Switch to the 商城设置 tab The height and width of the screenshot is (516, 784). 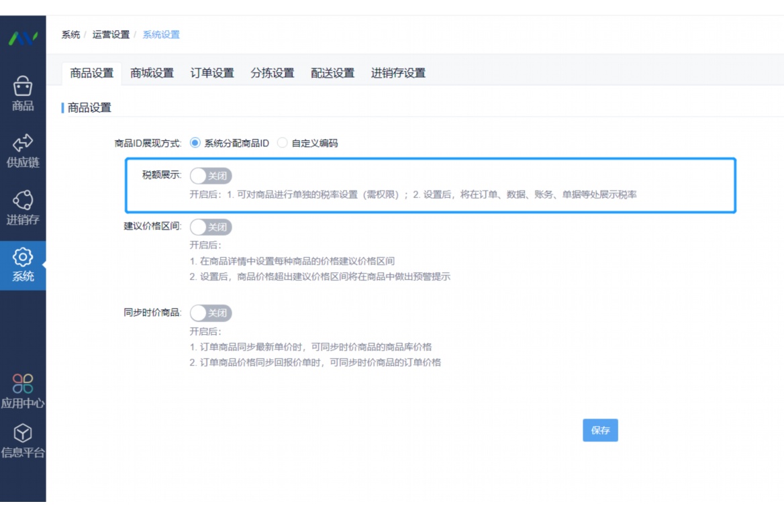point(152,73)
